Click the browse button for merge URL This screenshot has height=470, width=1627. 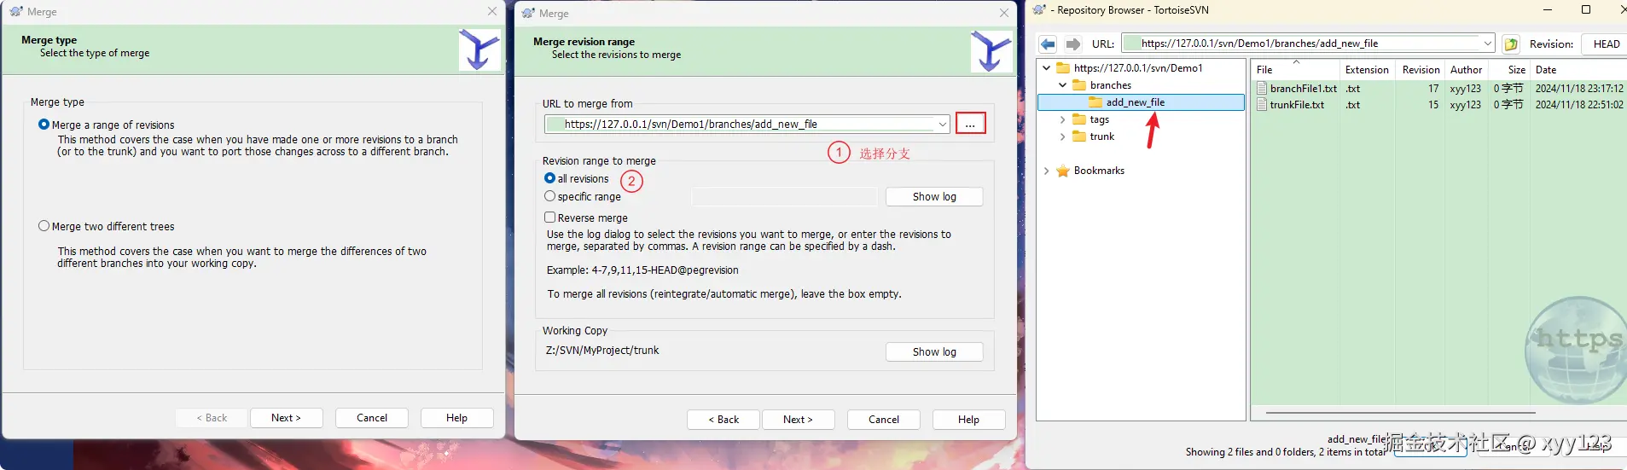(x=971, y=124)
